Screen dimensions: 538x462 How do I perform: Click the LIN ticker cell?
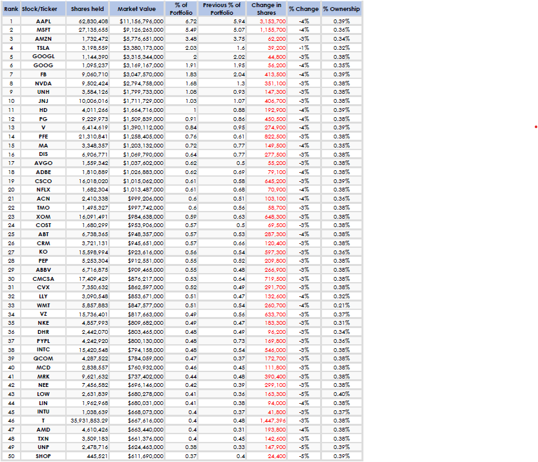43,403
